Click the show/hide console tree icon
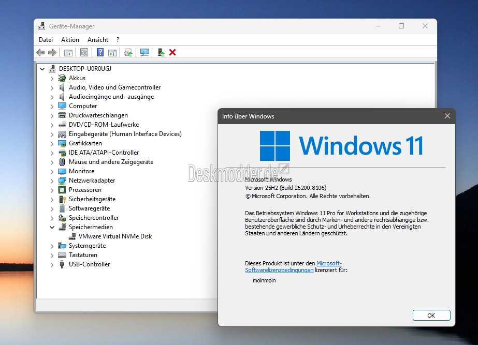This screenshot has width=478, height=345. pyautogui.click(x=68, y=52)
